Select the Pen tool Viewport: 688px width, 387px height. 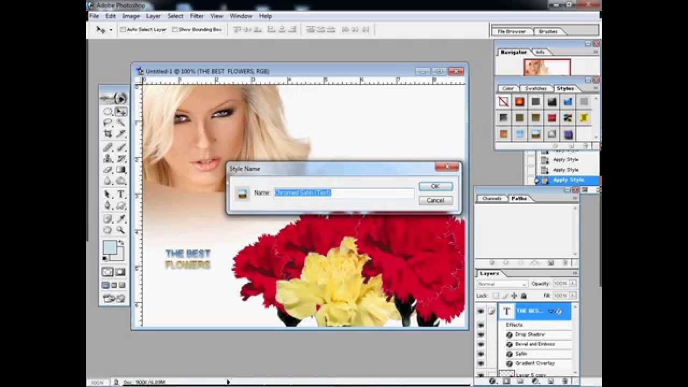point(107,205)
